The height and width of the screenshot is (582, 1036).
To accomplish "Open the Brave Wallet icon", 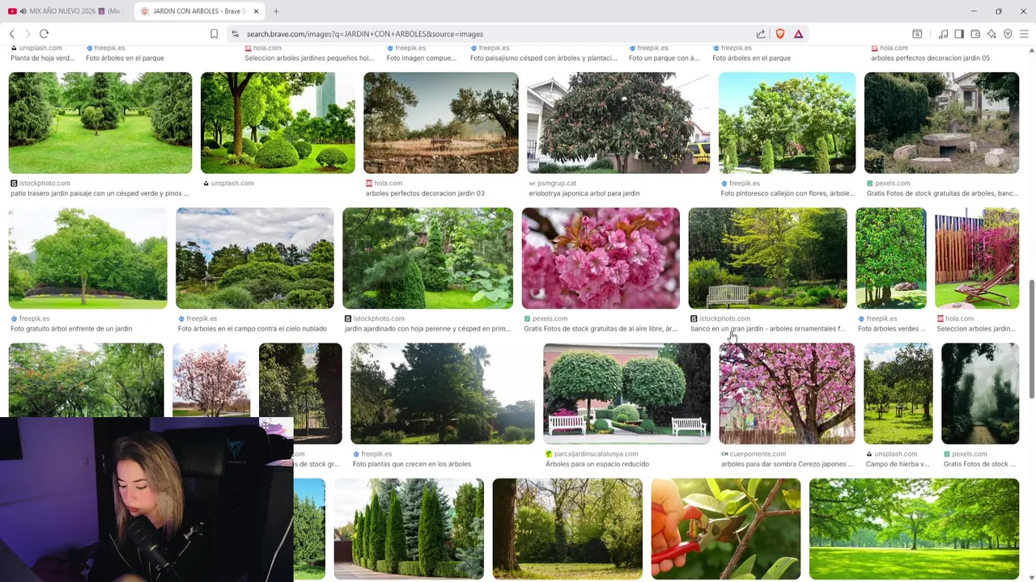I will click(x=975, y=34).
